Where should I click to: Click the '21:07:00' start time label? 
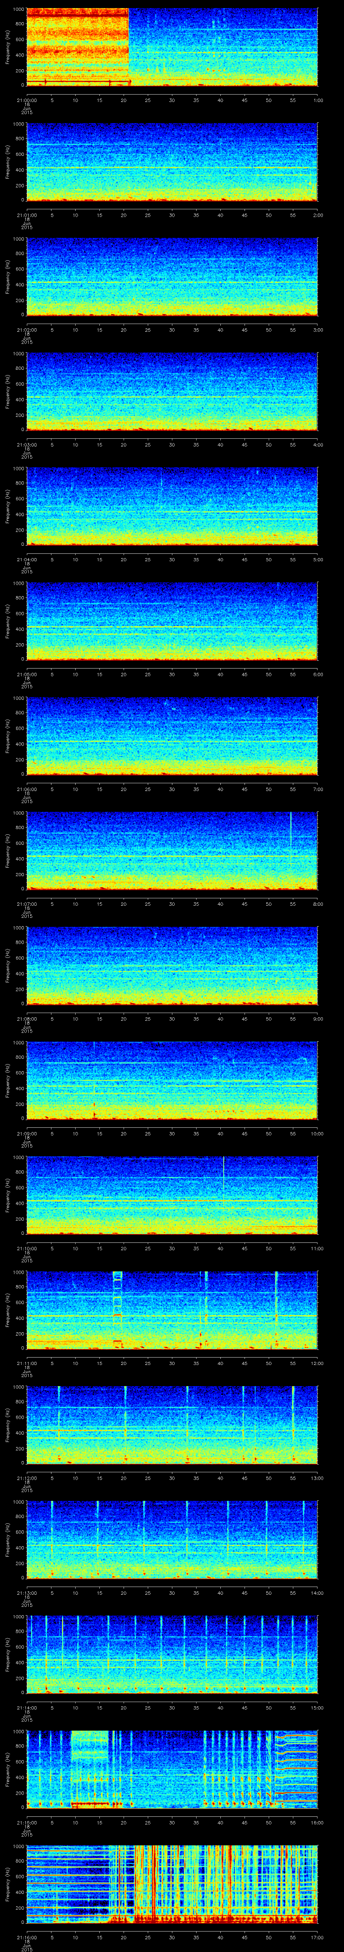27,904
